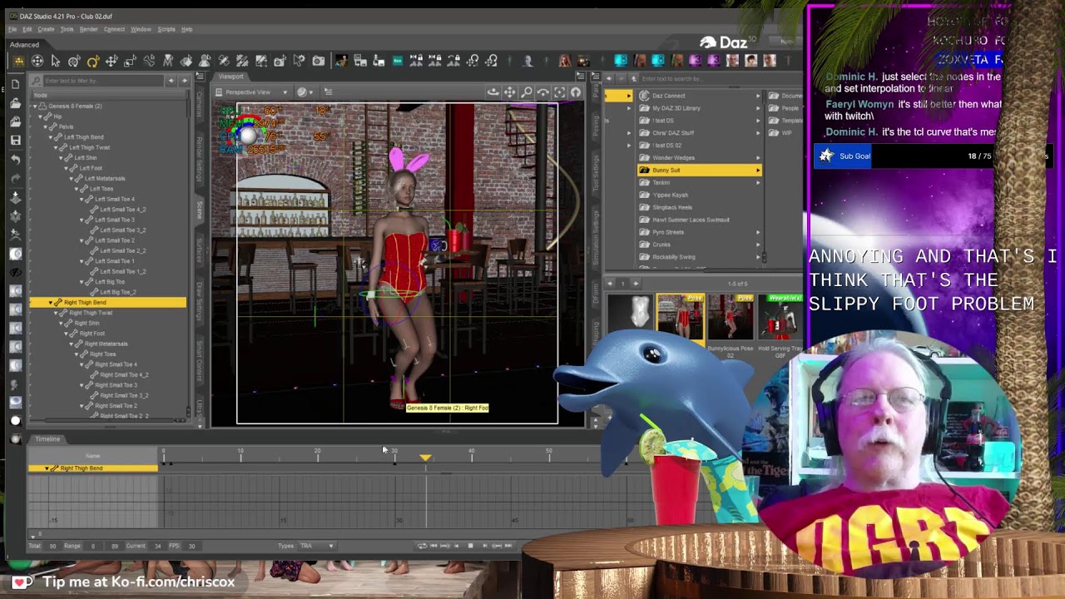Toggle timeline loop playback

point(422,546)
